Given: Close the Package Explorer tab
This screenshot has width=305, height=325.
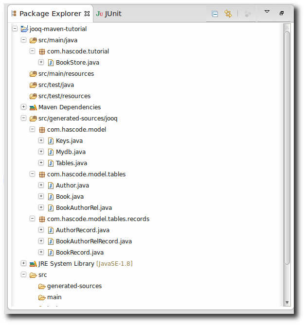Looking at the screenshot, I should (x=87, y=14).
